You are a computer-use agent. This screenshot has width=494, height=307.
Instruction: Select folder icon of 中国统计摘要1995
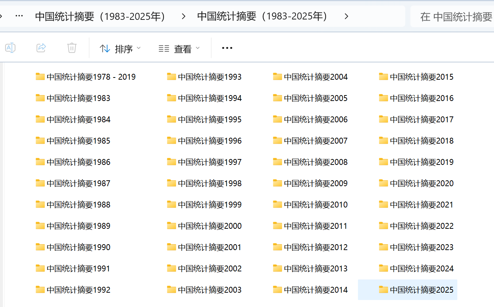pyautogui.click(x=172, y=119)
